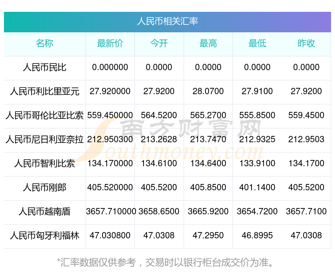The width and height of the screenshot is (335, 275).
Task: Click the 564.5200 opening value
Action: tap(159, 115)
